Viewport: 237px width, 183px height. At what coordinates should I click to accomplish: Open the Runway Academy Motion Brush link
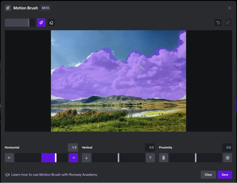[54, 175]
